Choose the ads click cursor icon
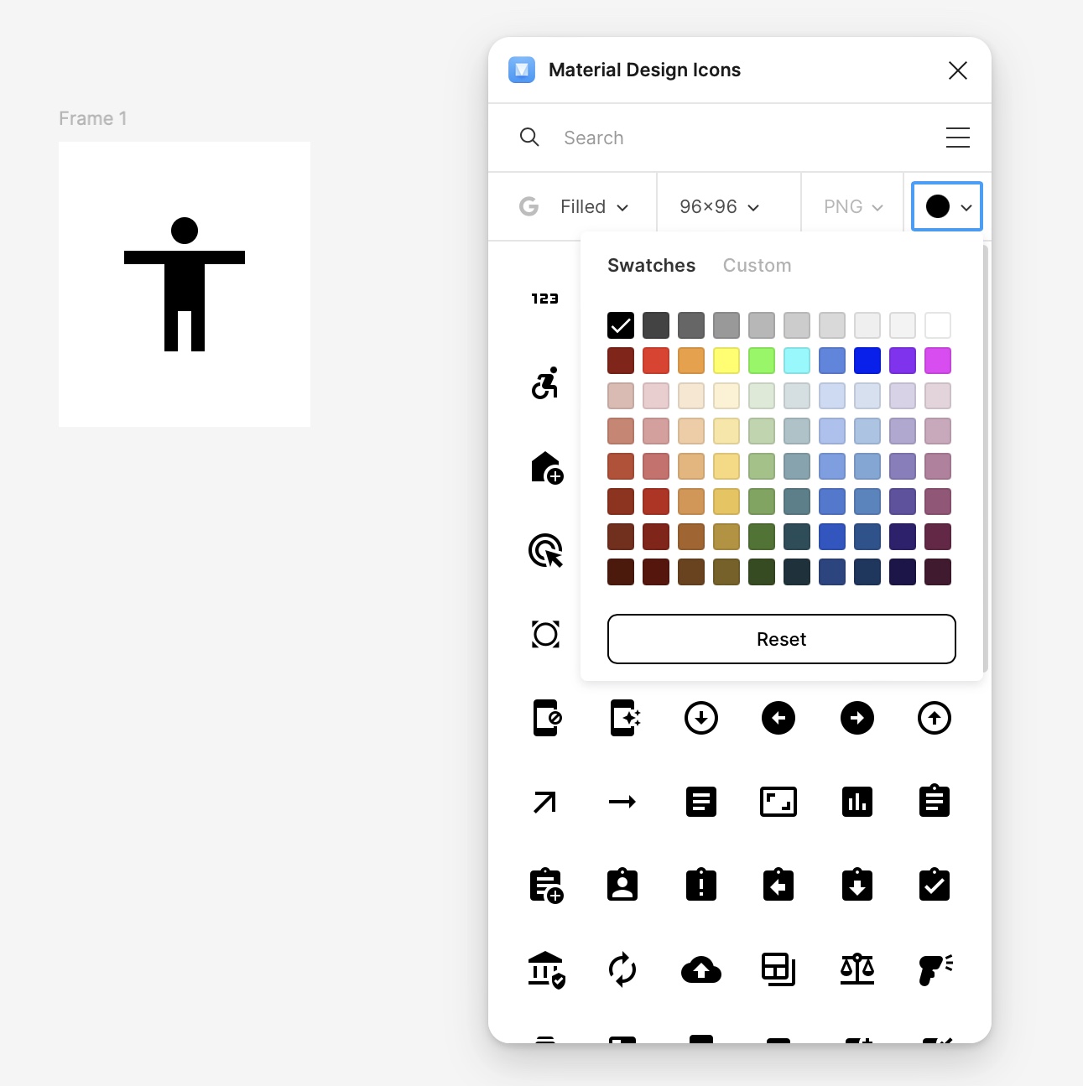The width and height of the screenshot is (1083, 1086). (545, 551)
